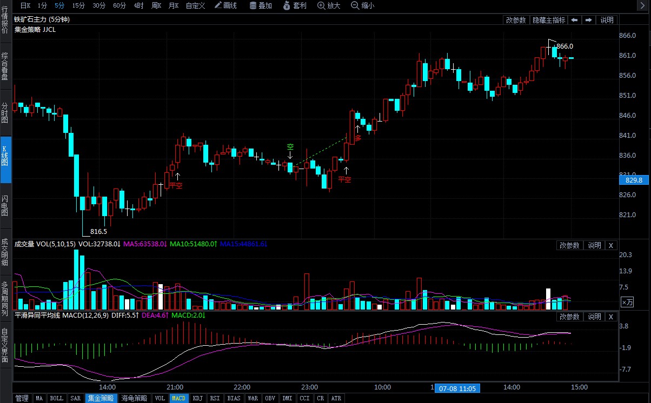Click the 07-08 11:05 time marker
This screenshot has height=403, width=651.
click(457, 388)
